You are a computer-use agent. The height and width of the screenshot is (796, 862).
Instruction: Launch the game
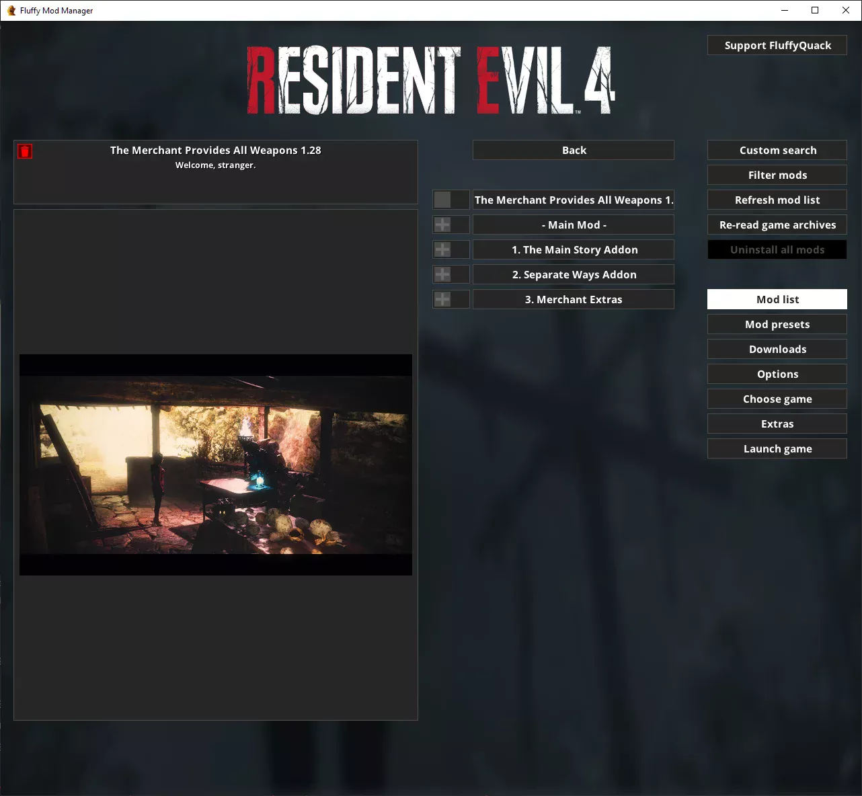tap(777, 448)
